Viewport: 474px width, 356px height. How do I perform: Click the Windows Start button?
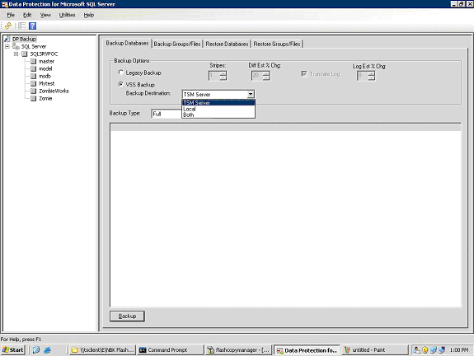tap(12, 350)
